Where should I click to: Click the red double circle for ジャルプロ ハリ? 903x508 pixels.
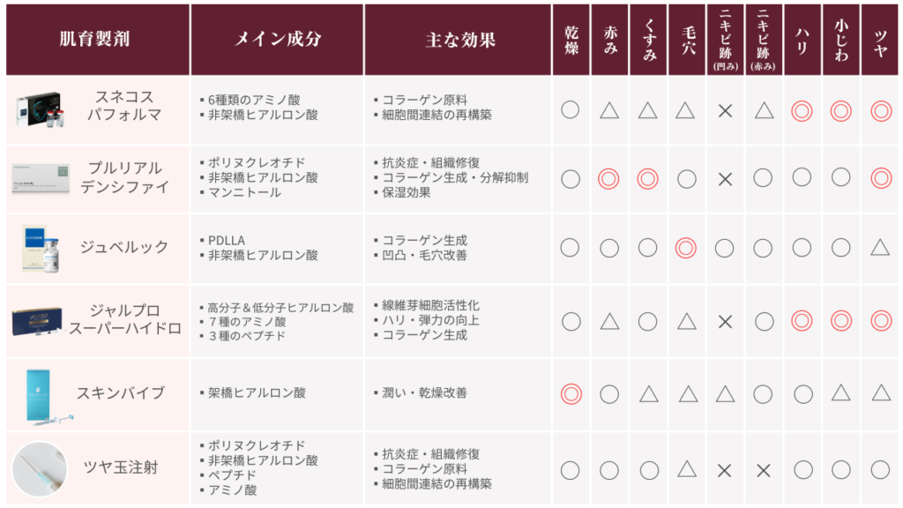click(x=802, y=321)
